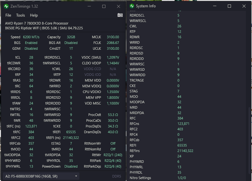Click the CLDO VDDP voltage 1,1484V

(x=113, y=63)
